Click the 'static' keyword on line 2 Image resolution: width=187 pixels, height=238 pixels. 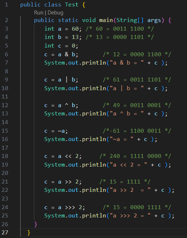(x=68, y=20)
